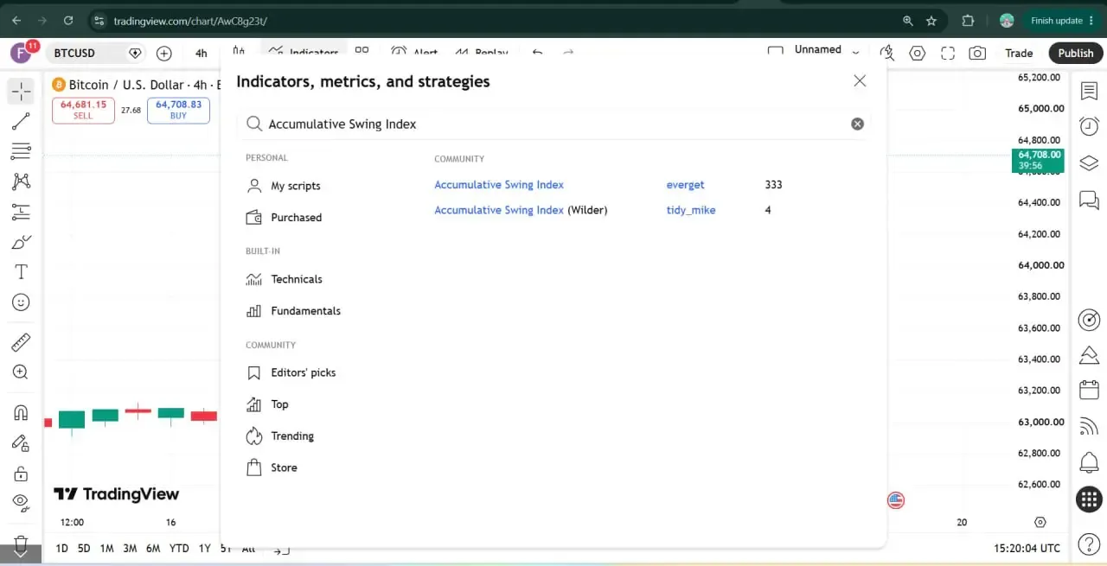
Task: Bookmark this page with star icon
Action: tap(931, 20)
